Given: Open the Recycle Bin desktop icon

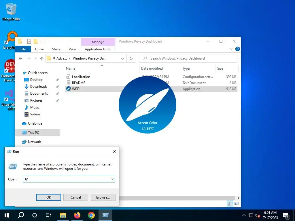Looking at the screenshot, I should [x=11, y=12].
